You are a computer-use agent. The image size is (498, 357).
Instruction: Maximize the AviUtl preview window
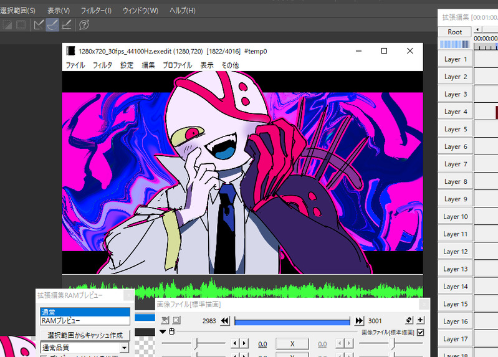click(384, 51)
